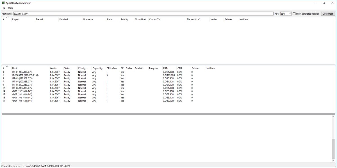Click GPU Mask value 3 for IR-MASTER

click(x=107, y=75)
